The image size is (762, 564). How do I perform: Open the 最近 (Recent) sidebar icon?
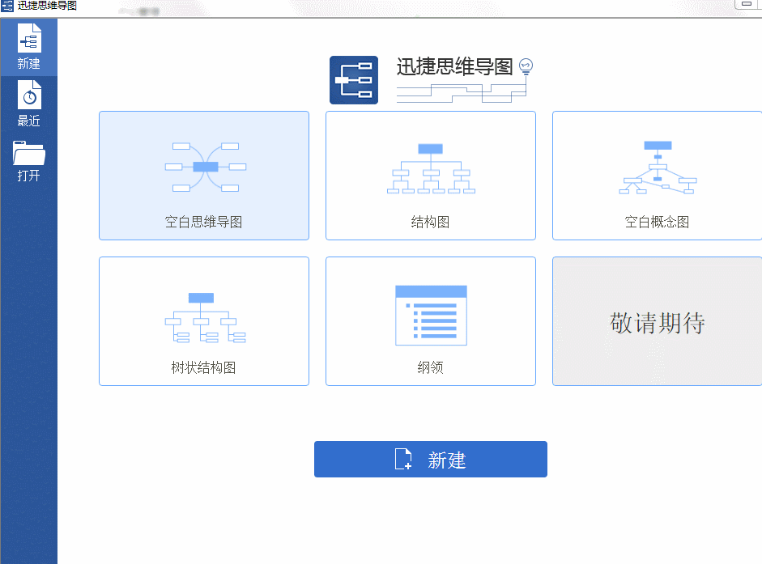click(28, 96)
